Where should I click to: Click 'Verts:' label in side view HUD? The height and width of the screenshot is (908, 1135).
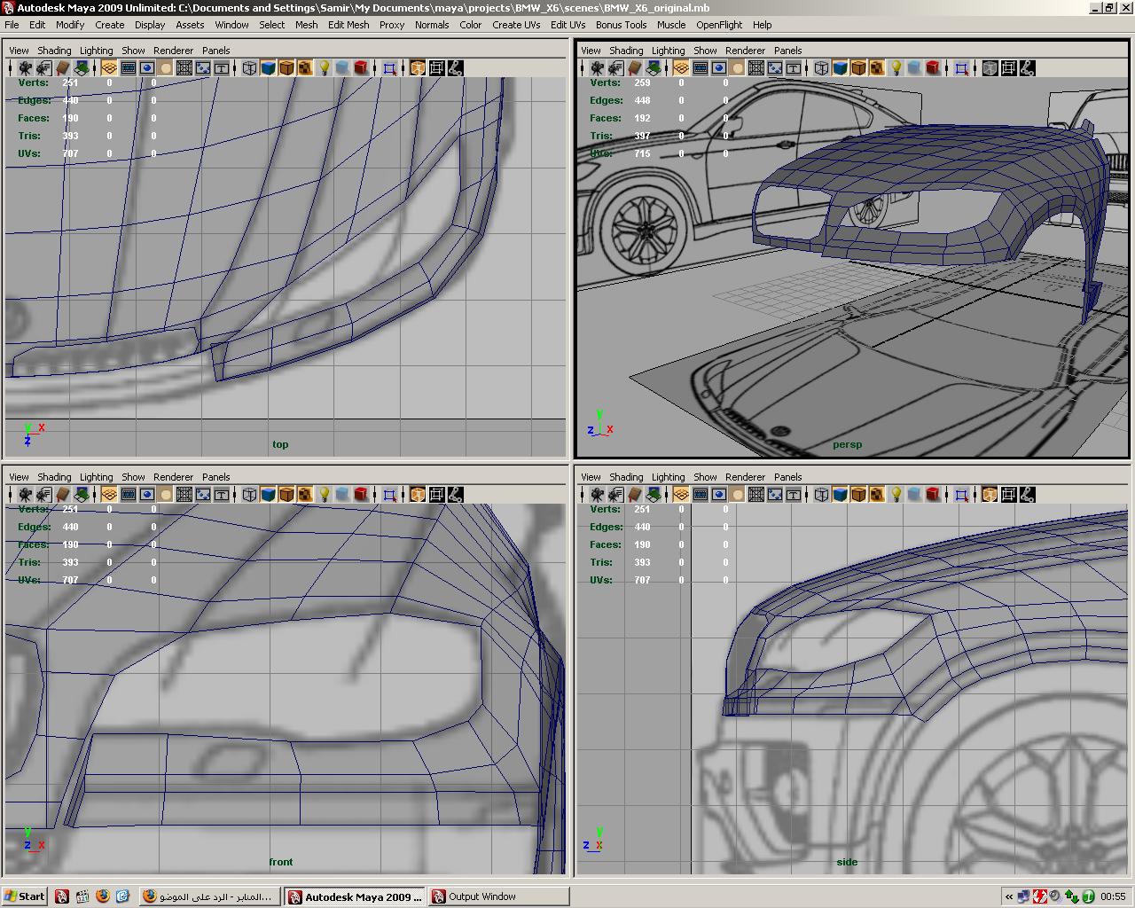606,509
